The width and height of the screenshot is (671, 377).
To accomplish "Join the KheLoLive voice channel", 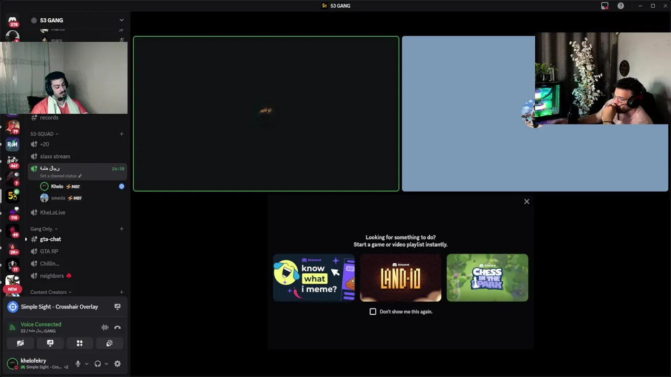I will (78, 213).
